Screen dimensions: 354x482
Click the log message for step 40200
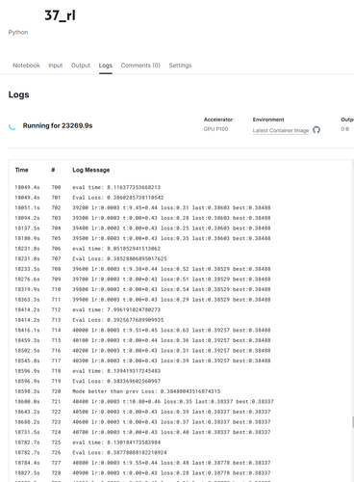pos(171,351)
